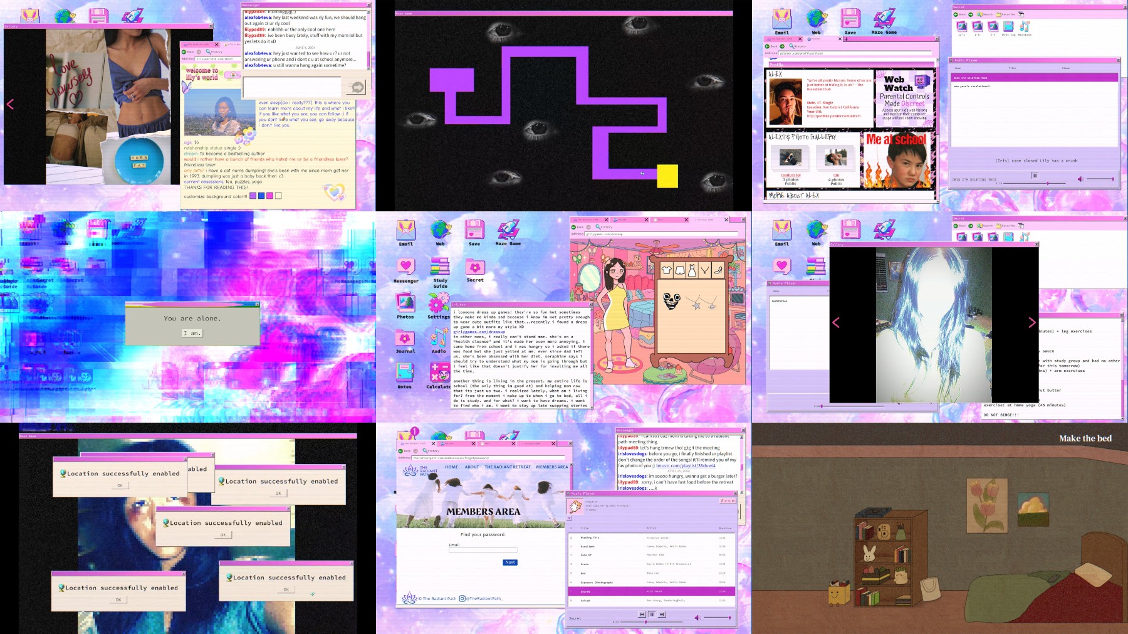Switch to the Dressup Game tab in girlygames browser
Image resolution: width=1128 pixels, height=634 pixels.
tap(709, 219)
